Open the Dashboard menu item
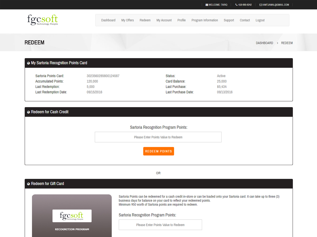Viewport: 317px width, 237px height. click(x=108, y=20)
